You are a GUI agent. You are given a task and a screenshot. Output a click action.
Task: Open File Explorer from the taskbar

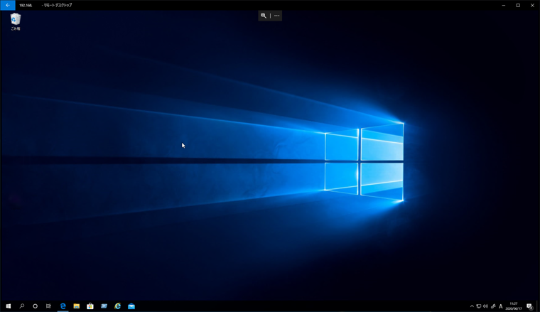coord(77,306)
